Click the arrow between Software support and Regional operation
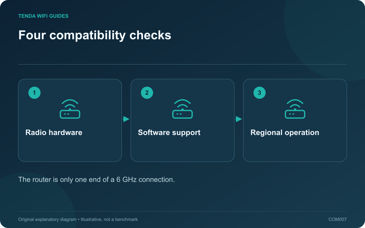 [239, 119]
